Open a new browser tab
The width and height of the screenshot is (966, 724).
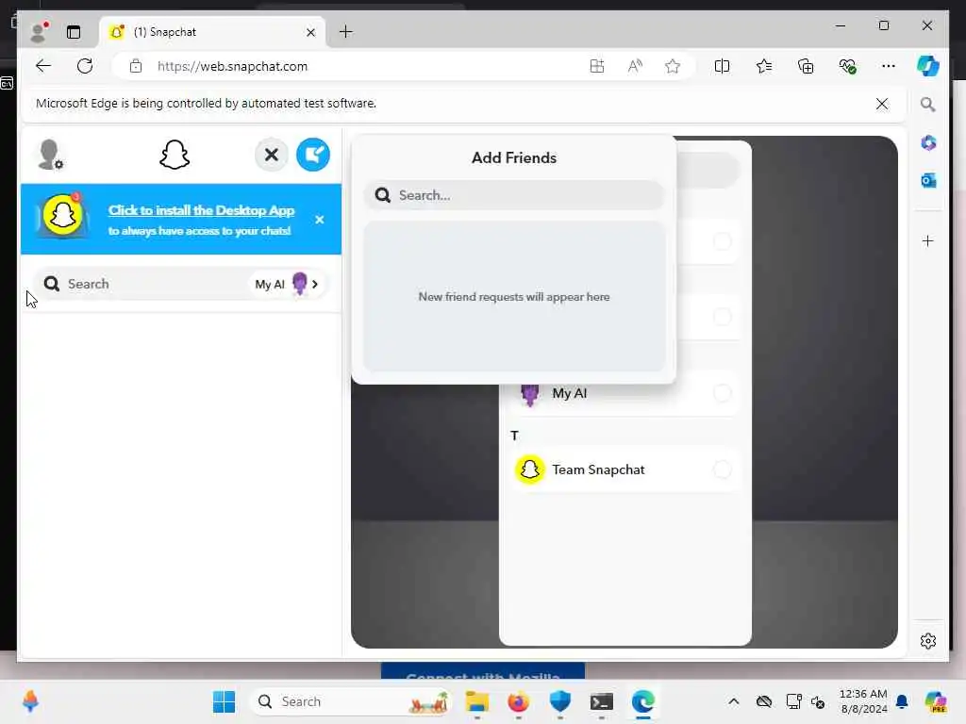click(346, 32)
